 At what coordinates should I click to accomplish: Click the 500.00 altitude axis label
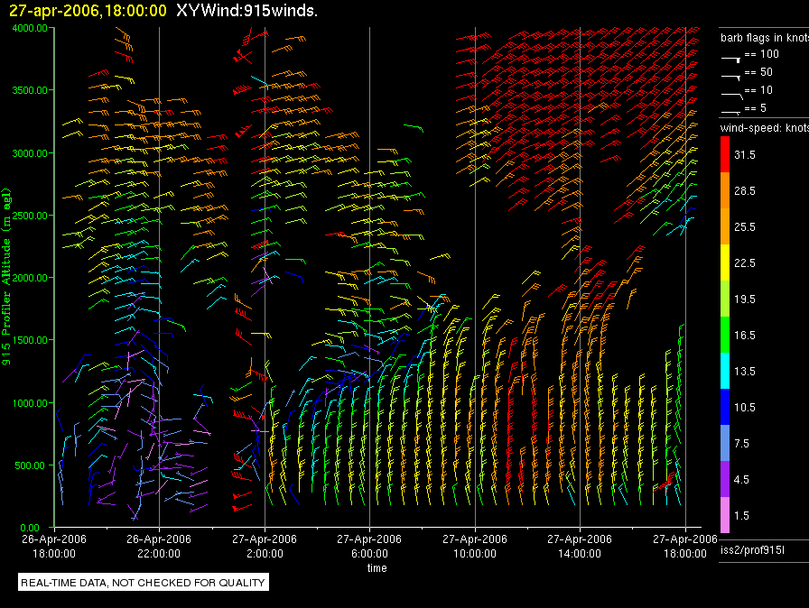click(31, 465)
